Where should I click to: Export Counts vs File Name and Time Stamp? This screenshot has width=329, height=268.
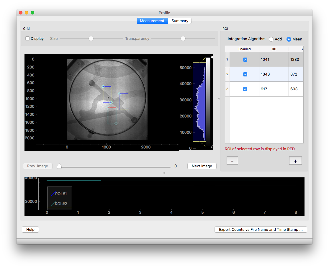(x=261, y=230)
